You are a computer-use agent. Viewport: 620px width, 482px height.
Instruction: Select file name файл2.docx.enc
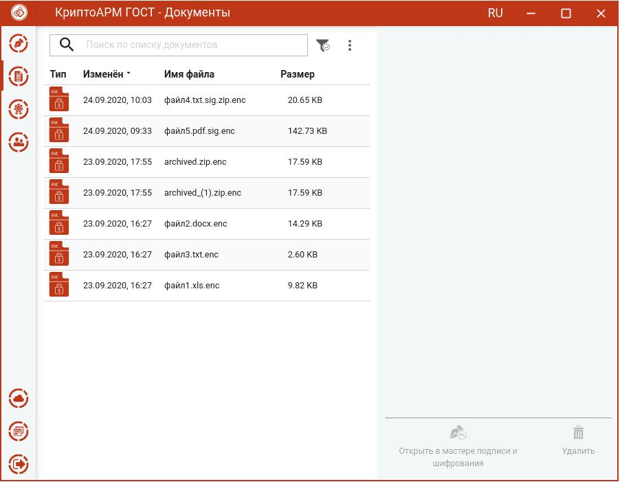[x=196, y=224]
